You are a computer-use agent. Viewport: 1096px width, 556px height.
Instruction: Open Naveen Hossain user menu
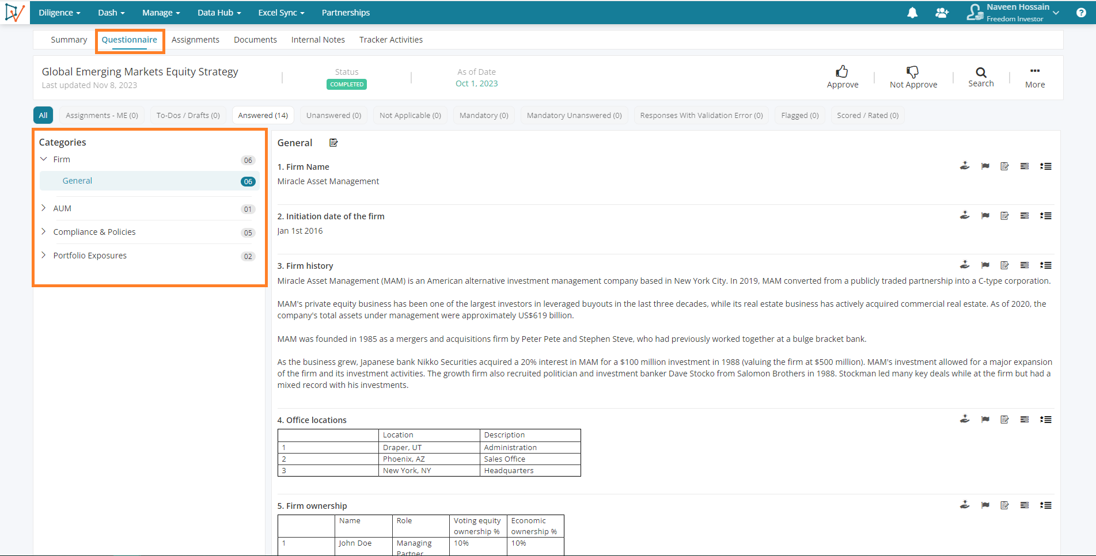(x=1013, y=12)
